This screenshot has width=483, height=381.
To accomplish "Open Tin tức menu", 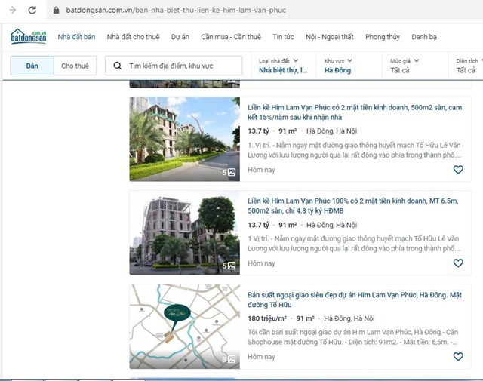I will click(x=283, y=37).
